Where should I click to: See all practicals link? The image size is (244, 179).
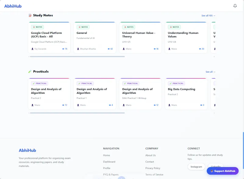point(210,72)
